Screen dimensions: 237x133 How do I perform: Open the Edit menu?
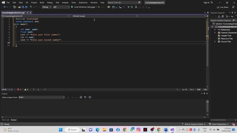[x=14, y=3]
